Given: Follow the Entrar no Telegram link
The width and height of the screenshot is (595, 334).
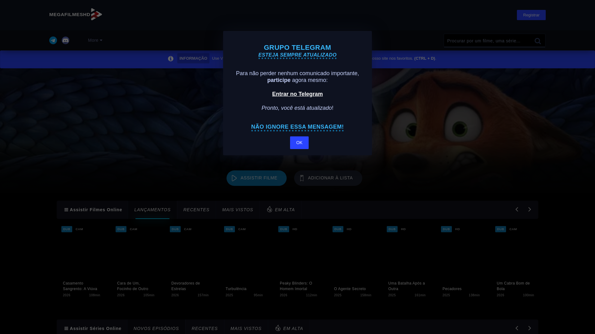Looking at the screenshot, I should 297,94.
